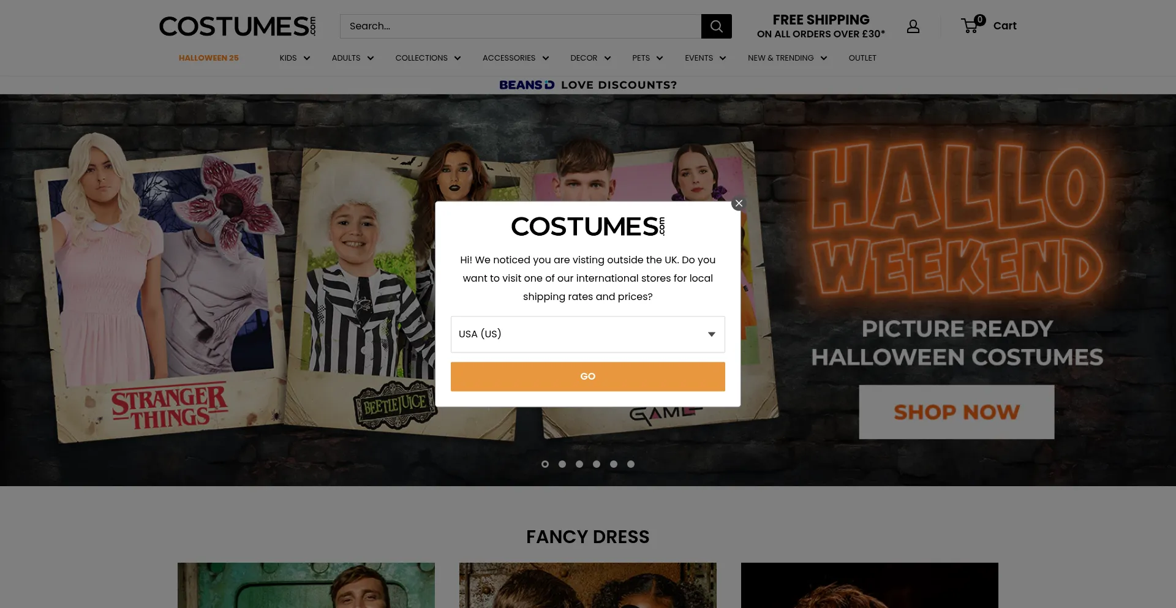
Task: Open the Outlet menu item
Action: 862,58
